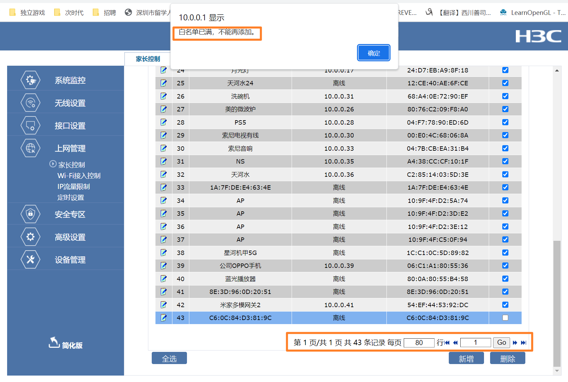The height and width of the screenshot is (382, 568).
Task: Edit row 31 NS entry
Action: pyautogui.click(x=164, y=161)
